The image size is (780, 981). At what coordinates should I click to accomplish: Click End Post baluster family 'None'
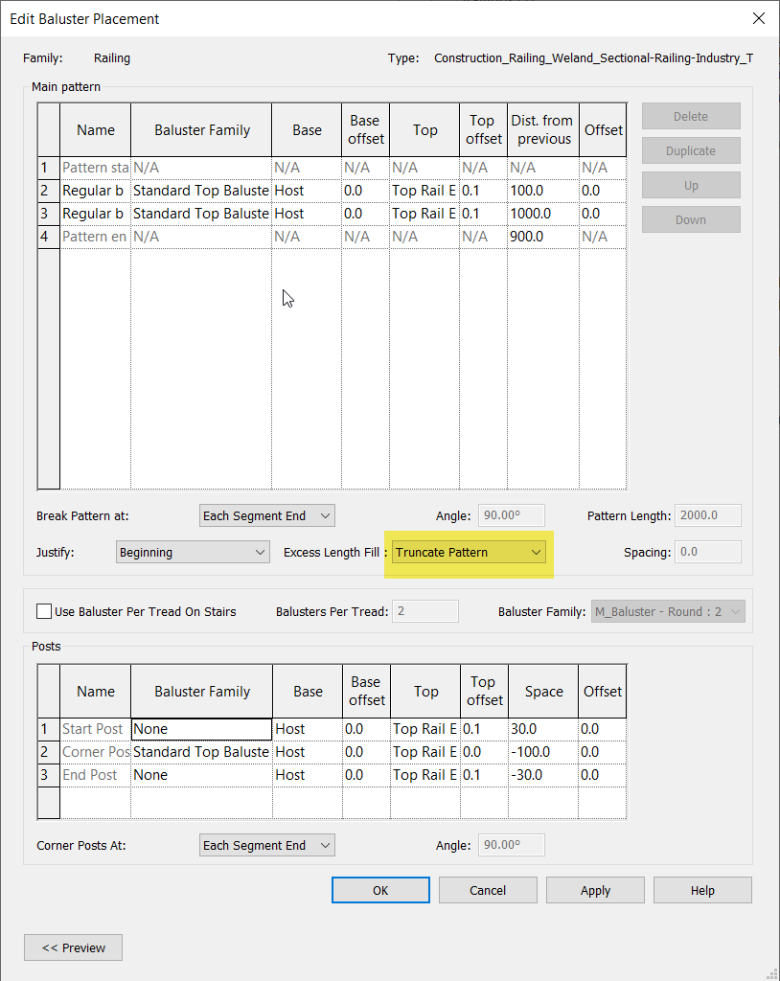tap(201, 775)
